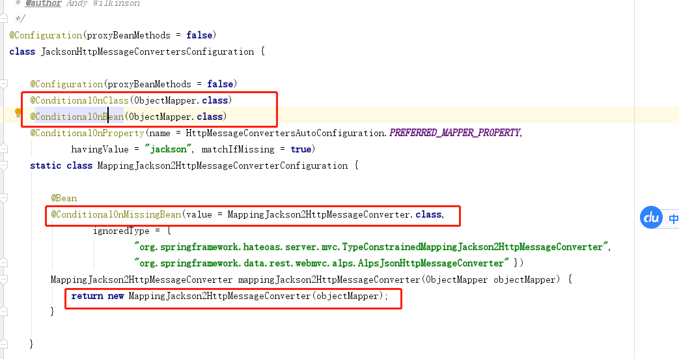Click objectMapper argument in return statement
679x359 pixels.
point(347,296)
